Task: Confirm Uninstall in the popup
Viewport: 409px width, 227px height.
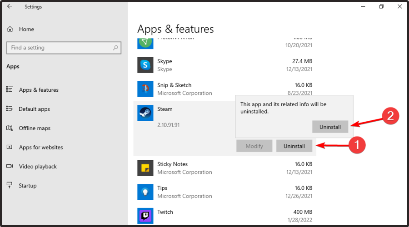Action: tap(330, 127)
